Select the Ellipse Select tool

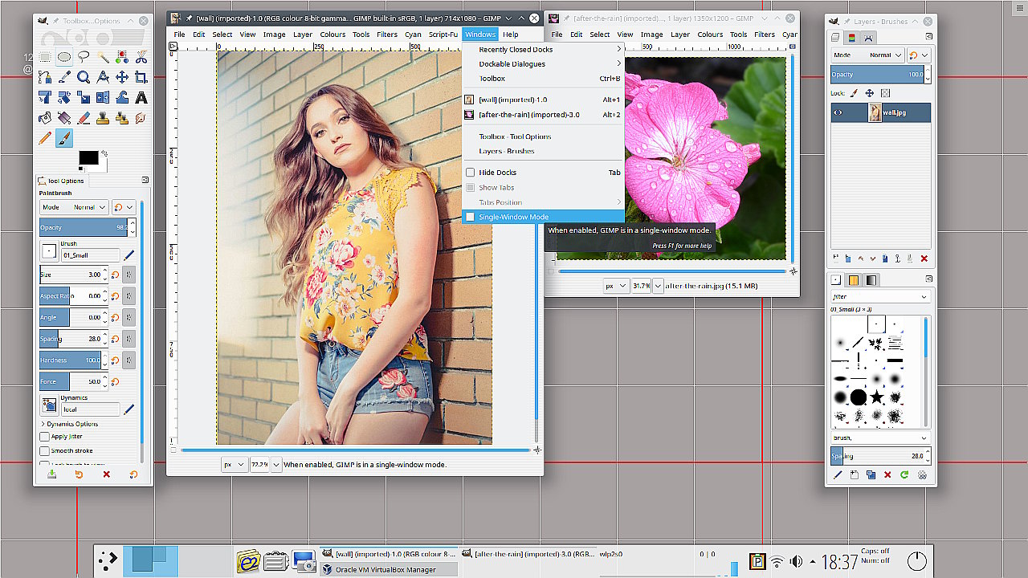coord(64,57)
